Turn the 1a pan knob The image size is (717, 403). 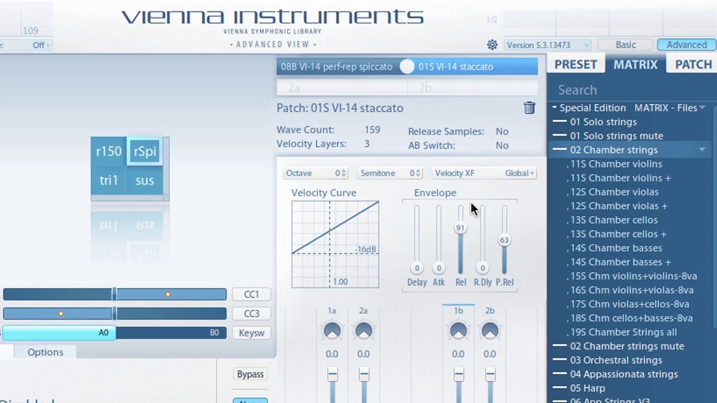coord(332,331)
